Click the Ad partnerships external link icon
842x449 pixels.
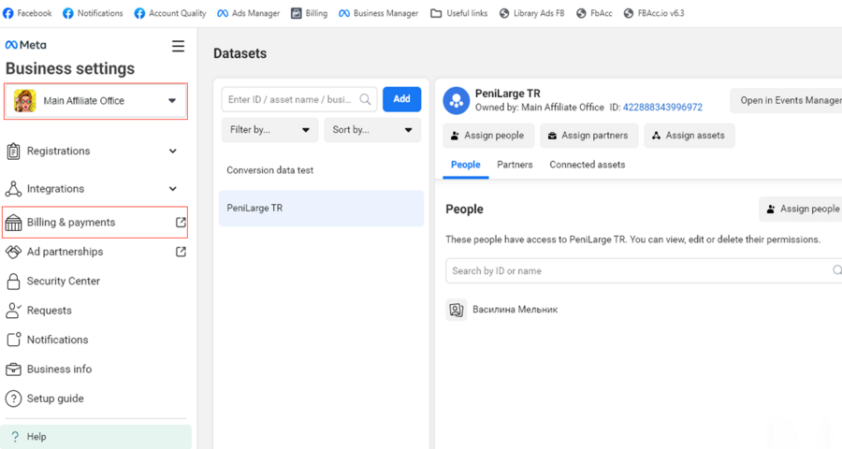click(181, 252)
